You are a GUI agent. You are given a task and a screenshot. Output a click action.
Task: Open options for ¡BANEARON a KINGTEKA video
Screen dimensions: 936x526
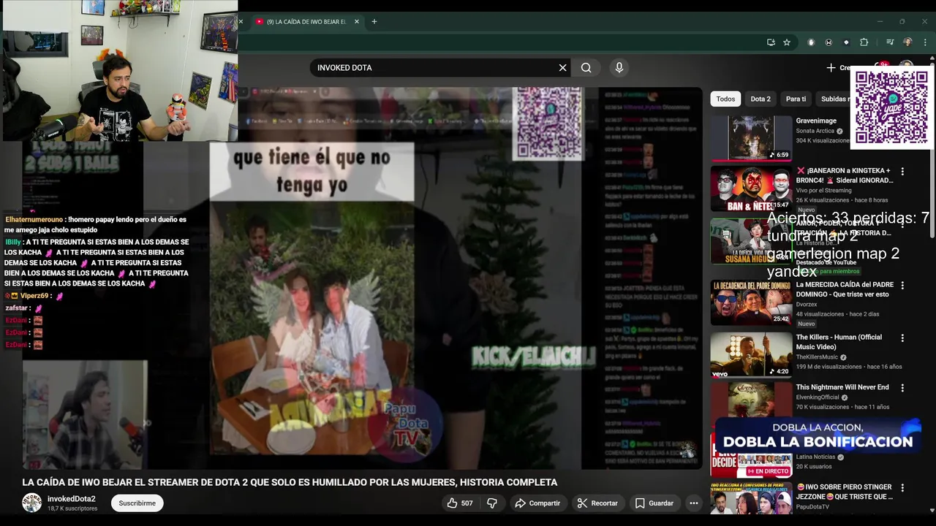click(x=902, y=171)
